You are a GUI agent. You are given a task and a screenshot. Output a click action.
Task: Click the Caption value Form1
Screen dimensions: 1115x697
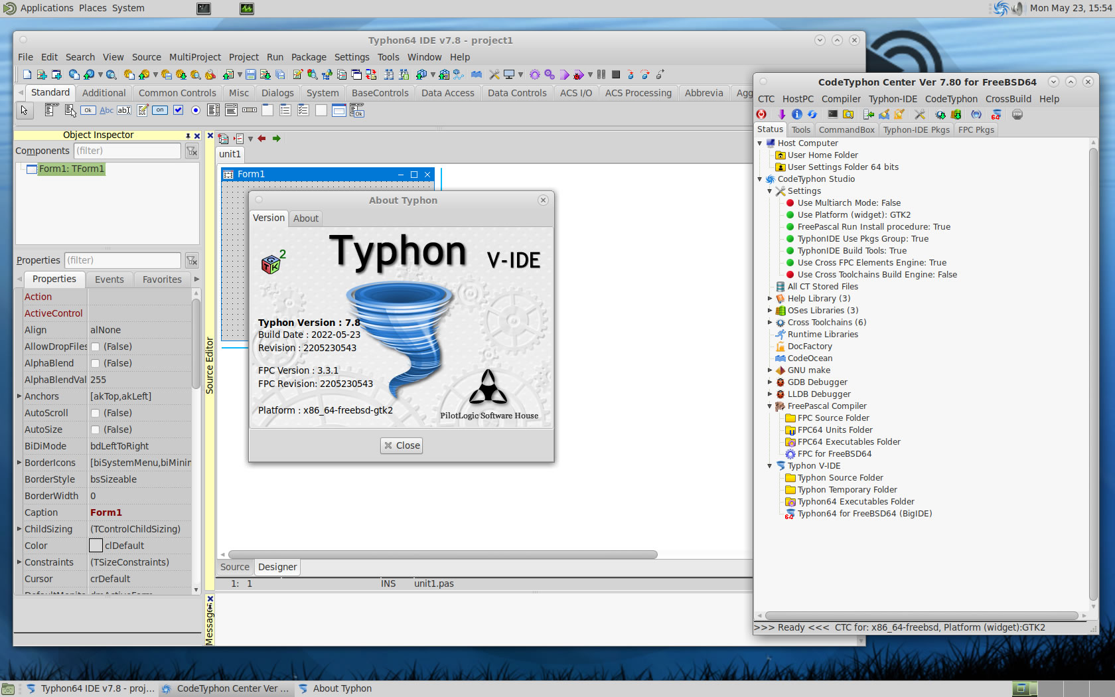click(x=106, y=512)
